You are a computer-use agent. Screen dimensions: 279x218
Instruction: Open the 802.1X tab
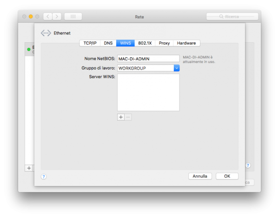coord(145,43)
